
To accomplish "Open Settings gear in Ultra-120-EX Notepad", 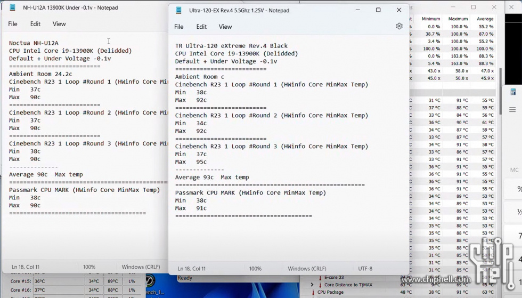I will (x=399, y=26).
